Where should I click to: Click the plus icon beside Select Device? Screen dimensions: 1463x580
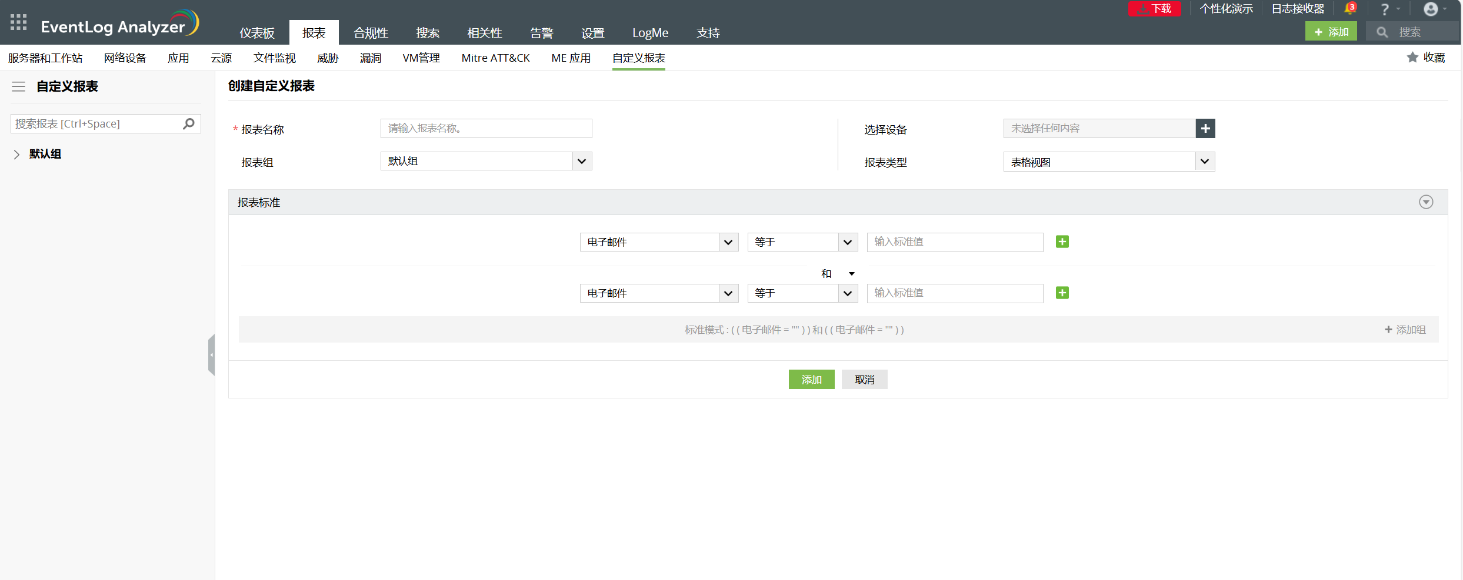(x=1205, y=129)
